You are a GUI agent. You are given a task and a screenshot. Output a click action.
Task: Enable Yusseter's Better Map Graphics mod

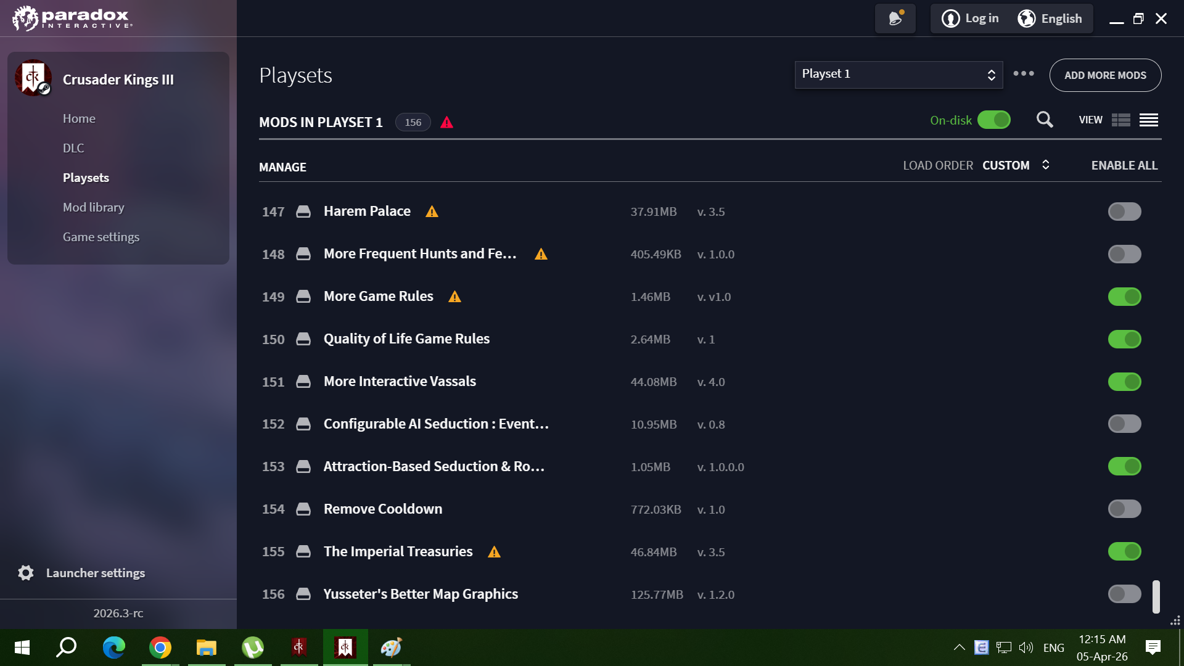1125,594
